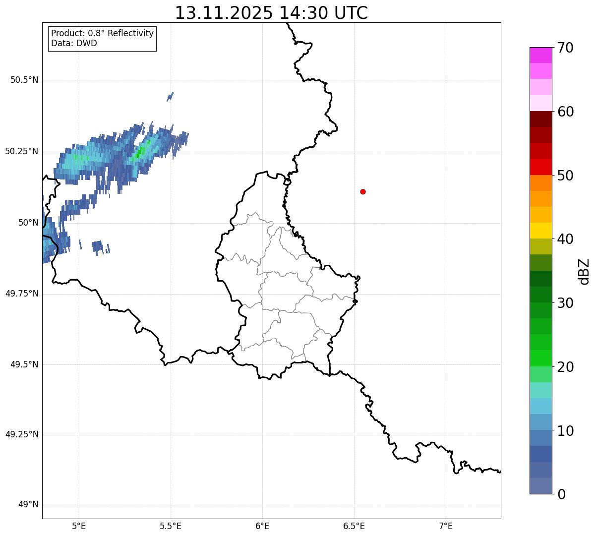Pick the bright red colorbar segment at 50
The width and height of the screenshot is (596, 536).
point(540,167)
